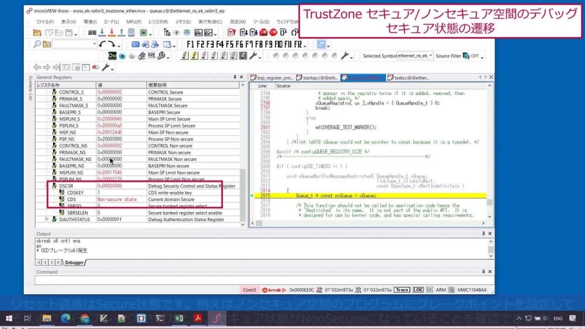Viewport: 585px width, 329px height.
Task: Expand the DAUTHSTATUS register tree node
Action: pos(47,219)
